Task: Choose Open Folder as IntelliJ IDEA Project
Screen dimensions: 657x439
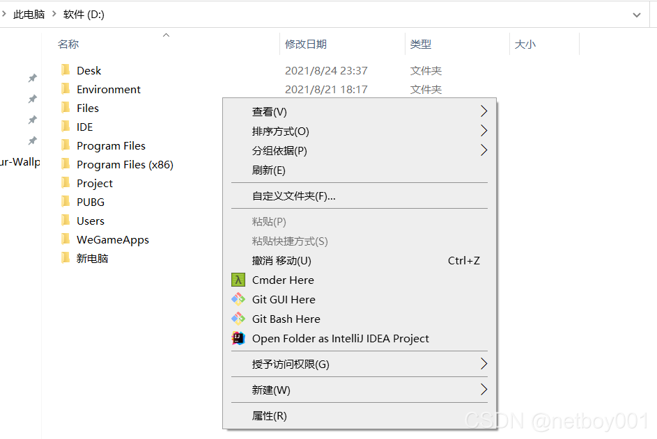Action: 360,339
